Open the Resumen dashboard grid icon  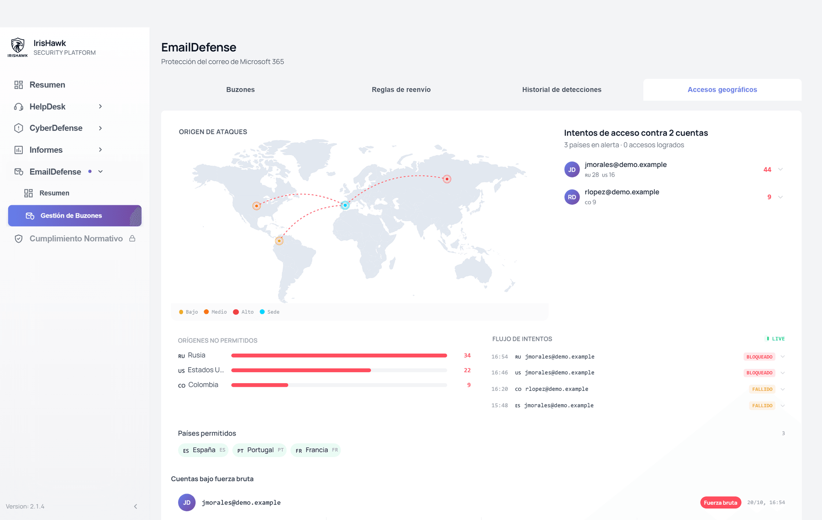(x=19, y=85)
